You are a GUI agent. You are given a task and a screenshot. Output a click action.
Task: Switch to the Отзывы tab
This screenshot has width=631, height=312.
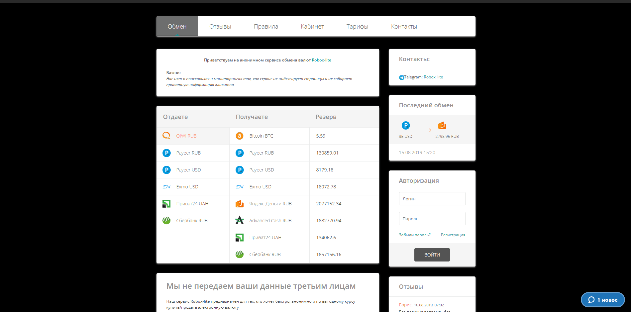click(x=220, y=26)
